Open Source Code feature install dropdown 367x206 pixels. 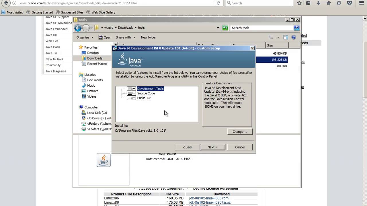(x=131, y=93)
